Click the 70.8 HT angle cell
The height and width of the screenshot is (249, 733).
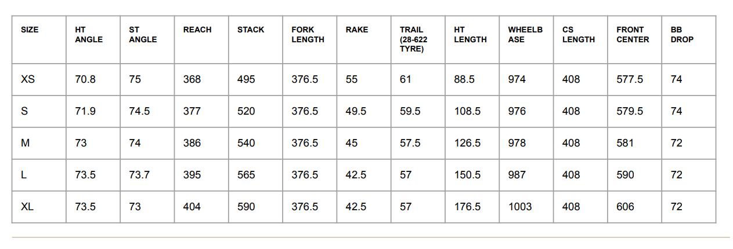85,79
